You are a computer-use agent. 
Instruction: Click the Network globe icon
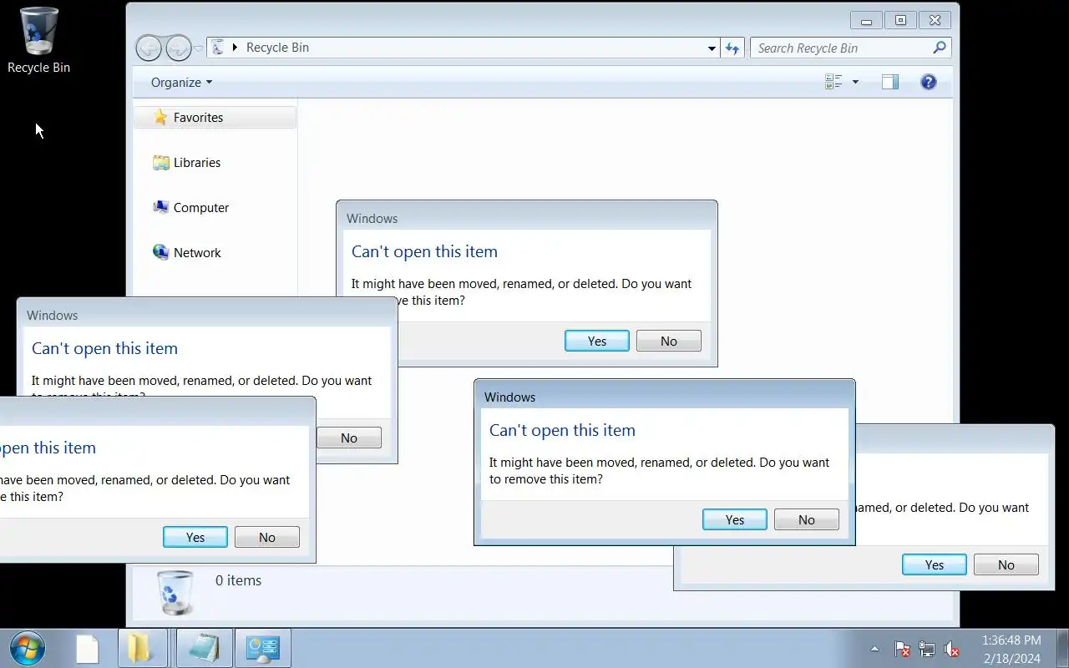coord(161,252)
